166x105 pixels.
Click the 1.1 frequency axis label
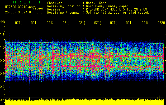2,34
